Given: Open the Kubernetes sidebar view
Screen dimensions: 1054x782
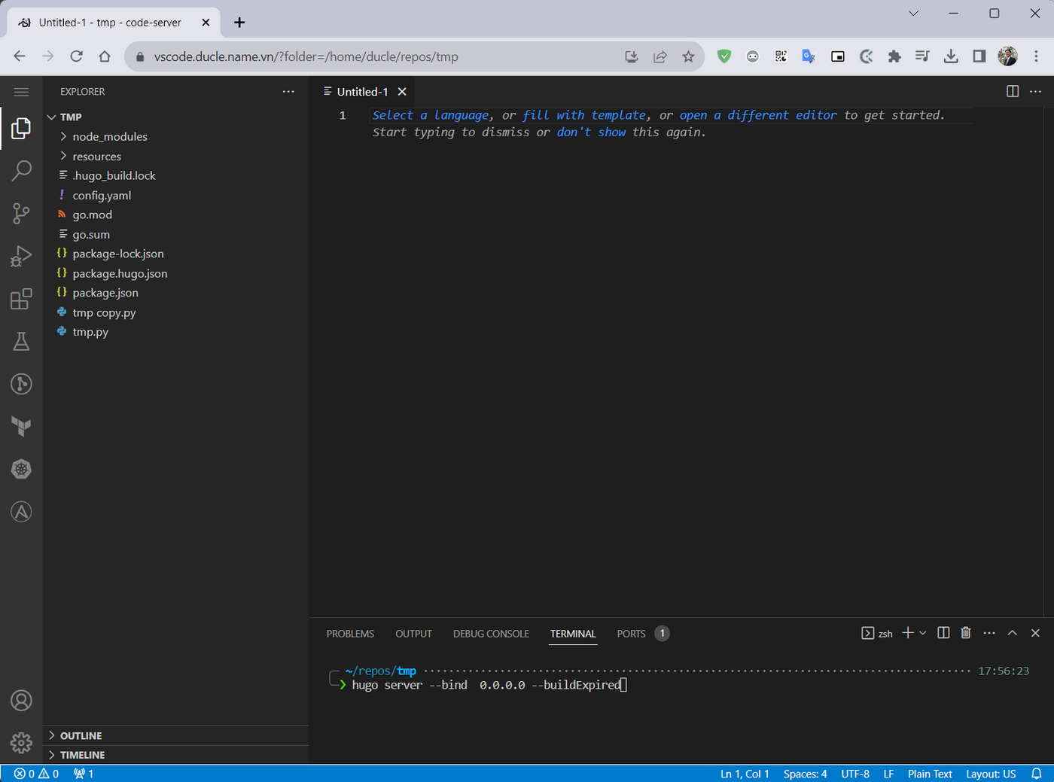Looking at the screenshot, I should 21,469.
